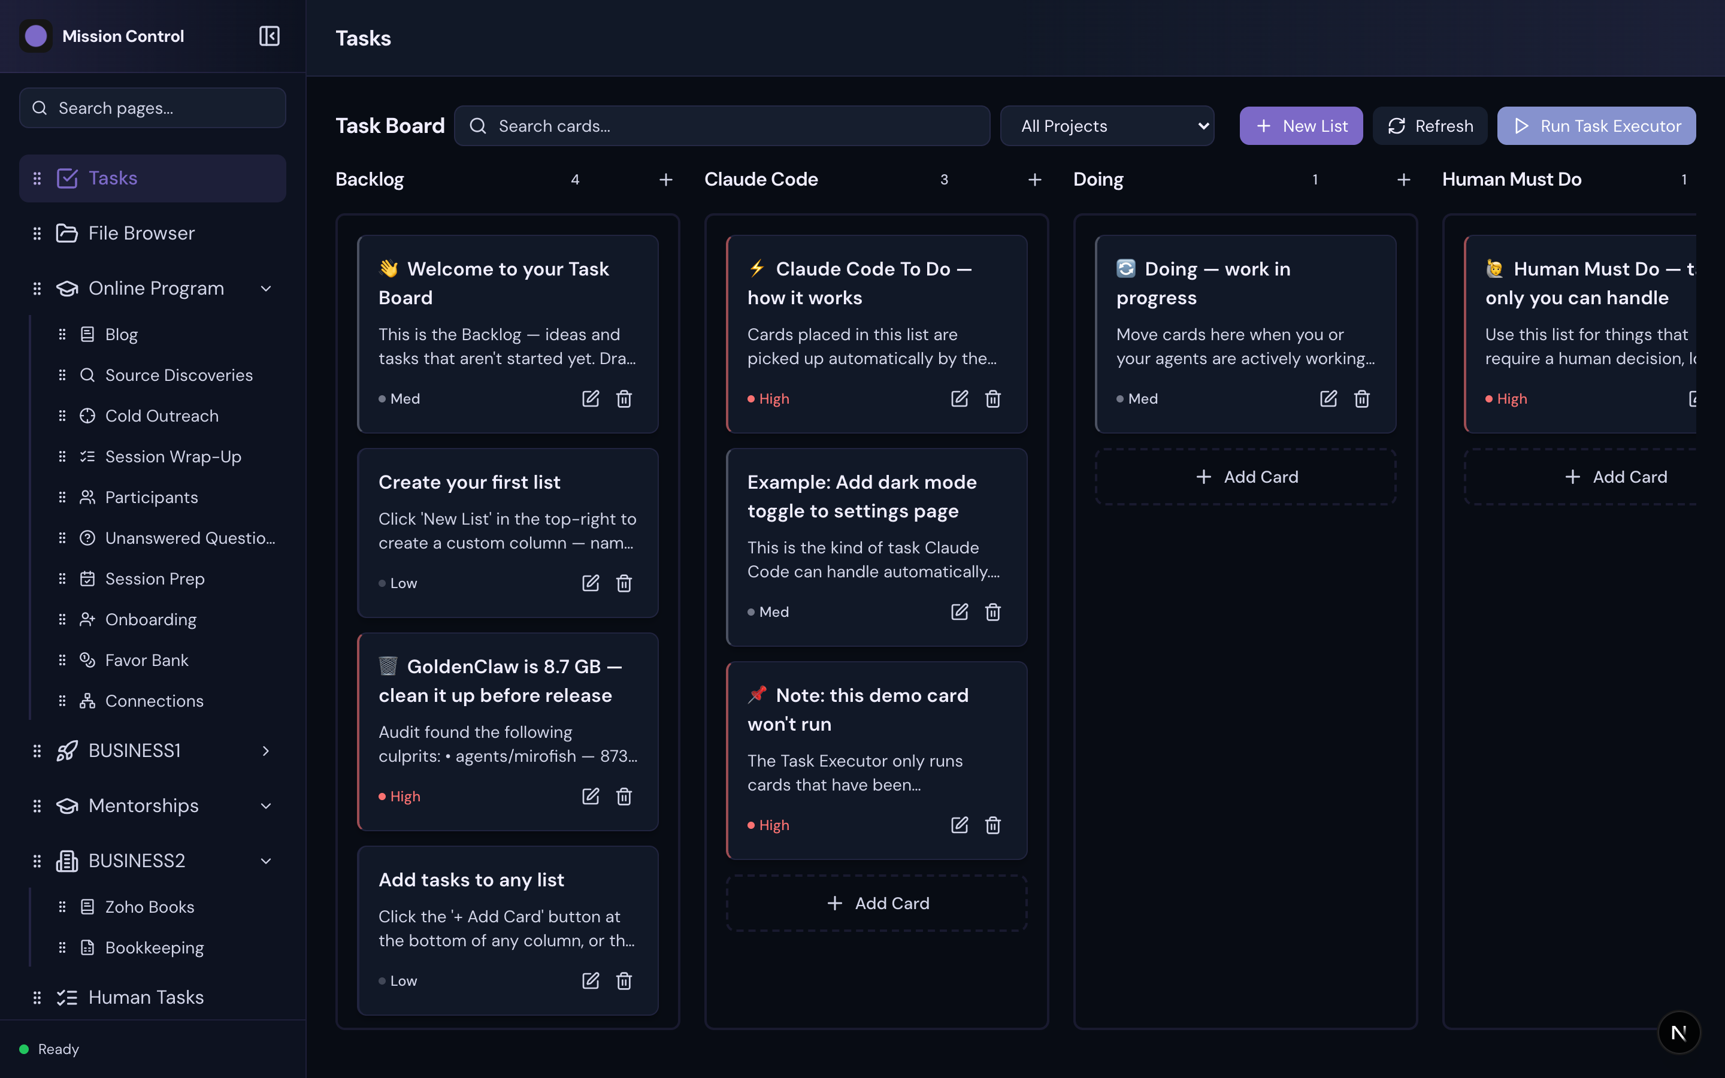1725x1078 pixels.
Task: Collapse the sidebar with the panel icon
Action: tap(269, 36)
